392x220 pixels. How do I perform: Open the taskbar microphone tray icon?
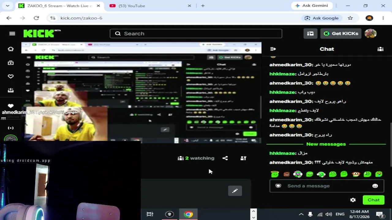310,214
